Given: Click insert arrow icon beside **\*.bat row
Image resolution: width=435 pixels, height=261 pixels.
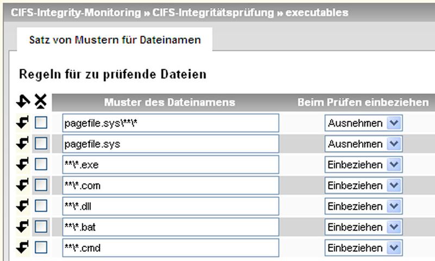Looking at the screenshot, I should (22, 227).
